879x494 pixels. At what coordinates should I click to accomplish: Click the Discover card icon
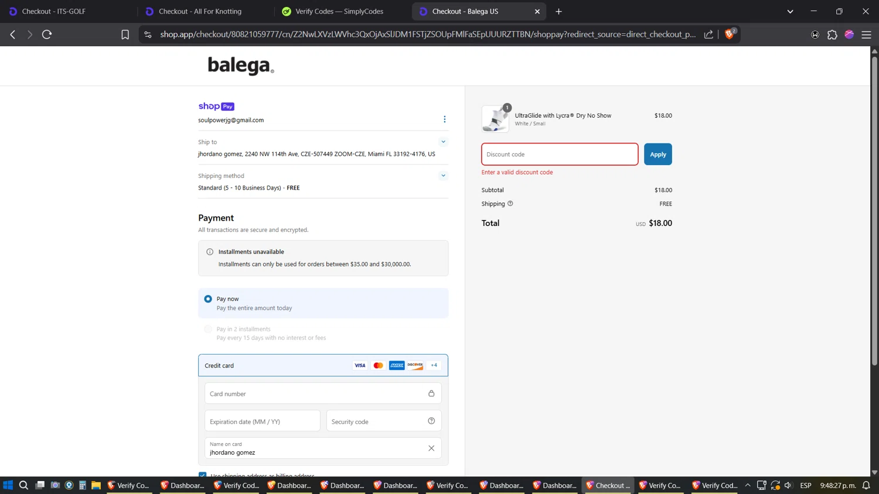tap(415, 365)
